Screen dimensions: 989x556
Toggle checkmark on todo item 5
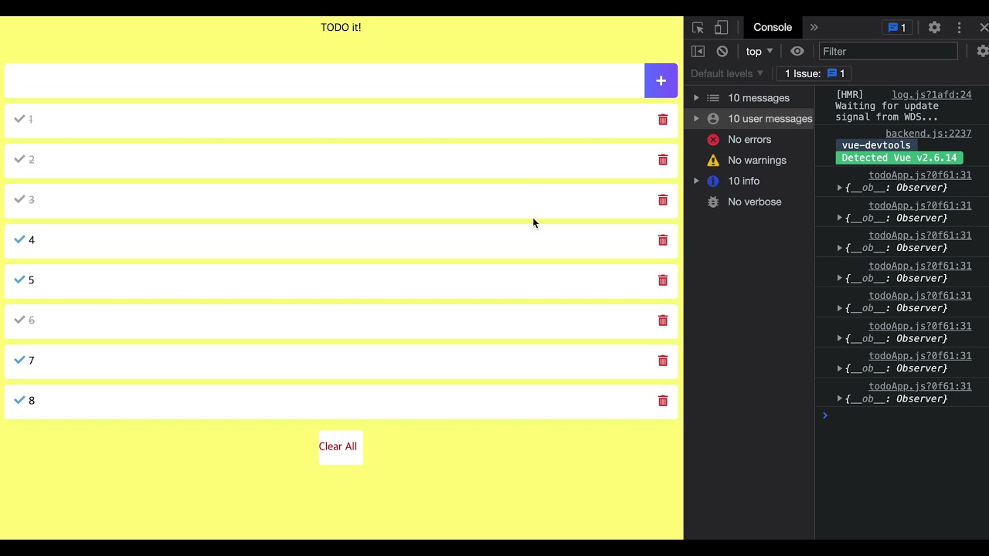[x=20, y=280]
